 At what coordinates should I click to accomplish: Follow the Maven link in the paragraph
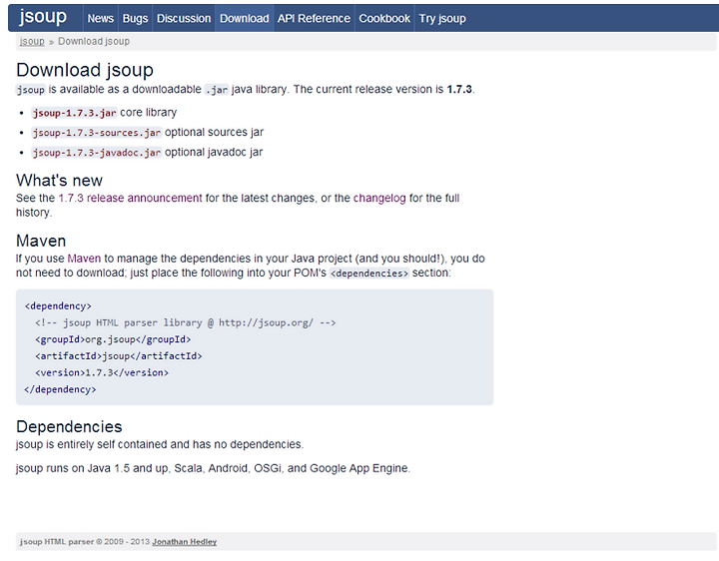[84, 259]
